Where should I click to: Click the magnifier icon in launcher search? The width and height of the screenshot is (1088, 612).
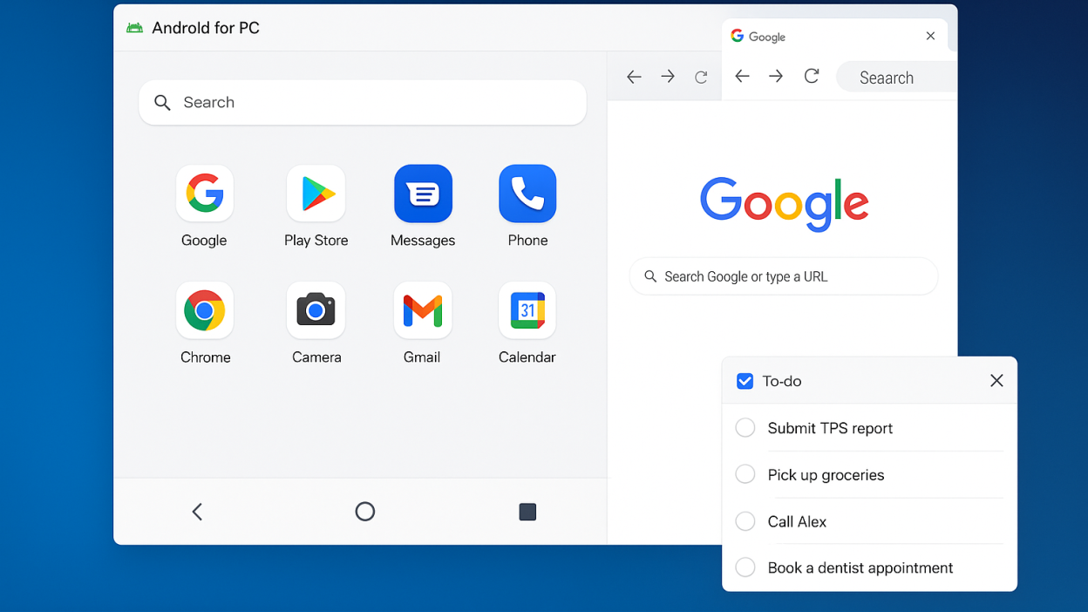(162, 103)
